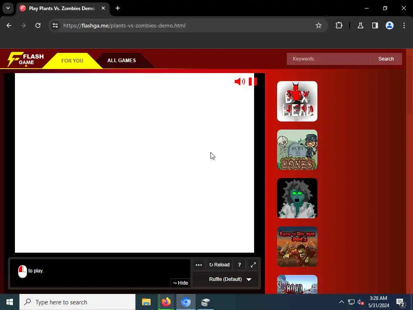Expand the tab search dropdown arrow
The height and width of the screenshot is (310, 413).
[x=8, y=8]
